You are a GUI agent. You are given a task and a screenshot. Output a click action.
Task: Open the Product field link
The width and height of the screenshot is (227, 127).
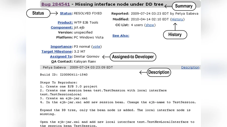65,22
